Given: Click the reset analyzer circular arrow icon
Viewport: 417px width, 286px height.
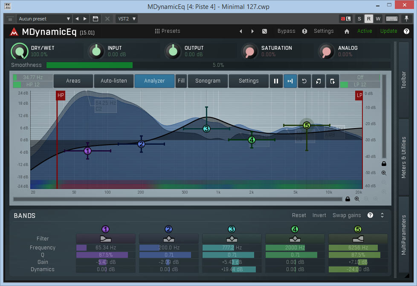Looking at the screenshot, I should tap(304, 81).
